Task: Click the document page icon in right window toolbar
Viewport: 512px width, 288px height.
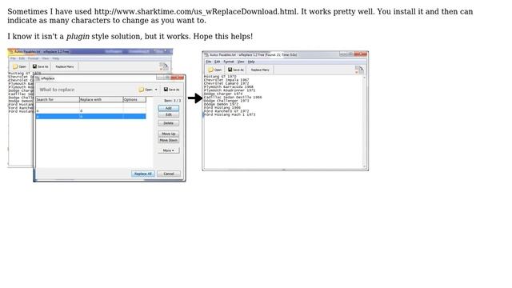Action: tap(359, 70)
